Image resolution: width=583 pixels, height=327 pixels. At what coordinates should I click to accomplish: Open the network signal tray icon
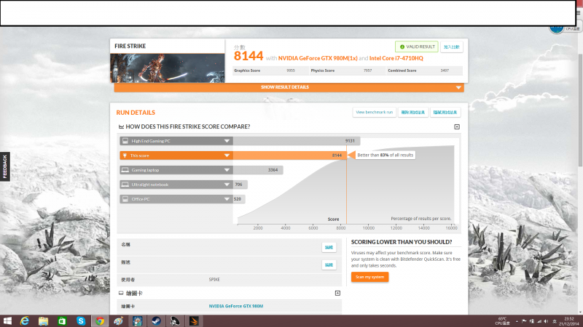click(539, 321)
